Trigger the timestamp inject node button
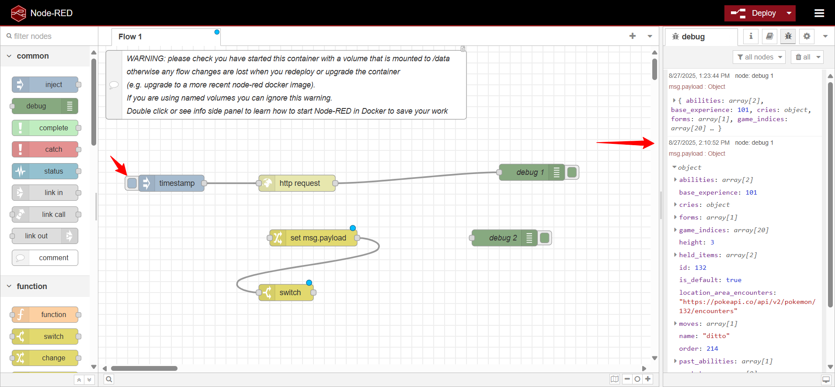The image size is (835, 387). pyautogui.click(x=132, y=183)
